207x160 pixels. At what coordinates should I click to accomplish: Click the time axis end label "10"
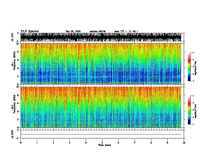click(184, 143)
